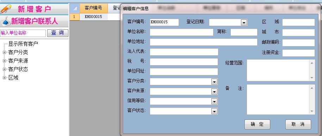Click 备注 scrollbar up arrow
The height and width of the screenshot is (136, 322).
tap(312, 88)
